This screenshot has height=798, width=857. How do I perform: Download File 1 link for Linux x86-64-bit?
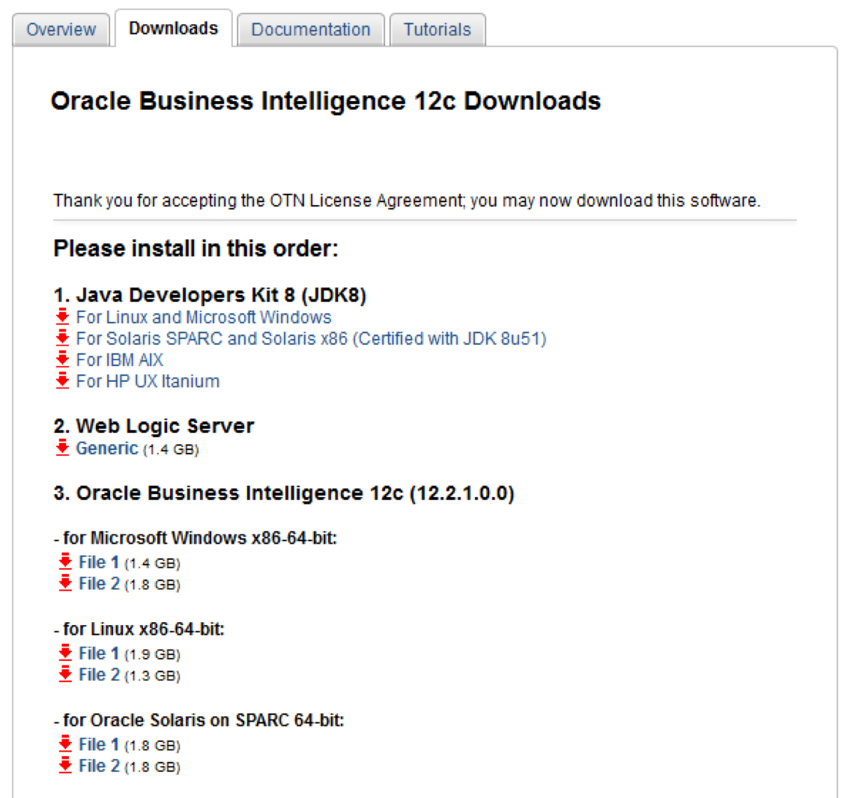(x=99, y=654)
